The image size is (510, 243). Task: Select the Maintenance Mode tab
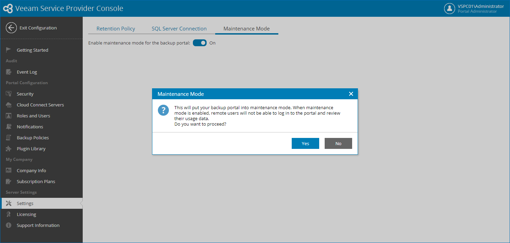pyautogui.click(x=246, y=29)
